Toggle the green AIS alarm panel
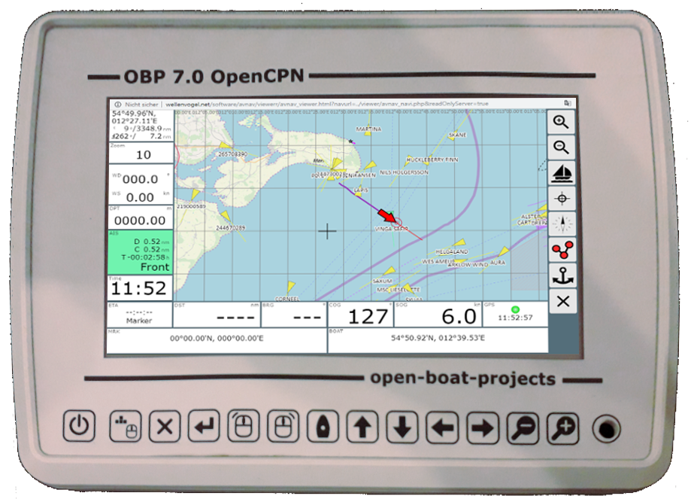691x499 pixels. coord(140,250)
